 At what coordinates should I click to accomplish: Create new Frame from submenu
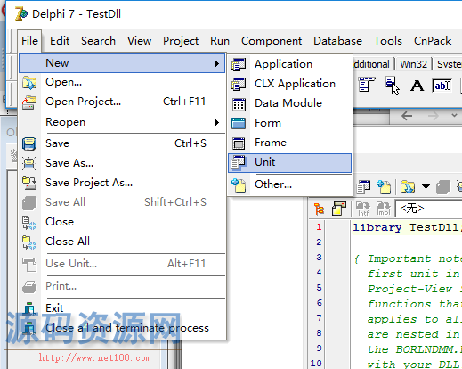[290, 143]
